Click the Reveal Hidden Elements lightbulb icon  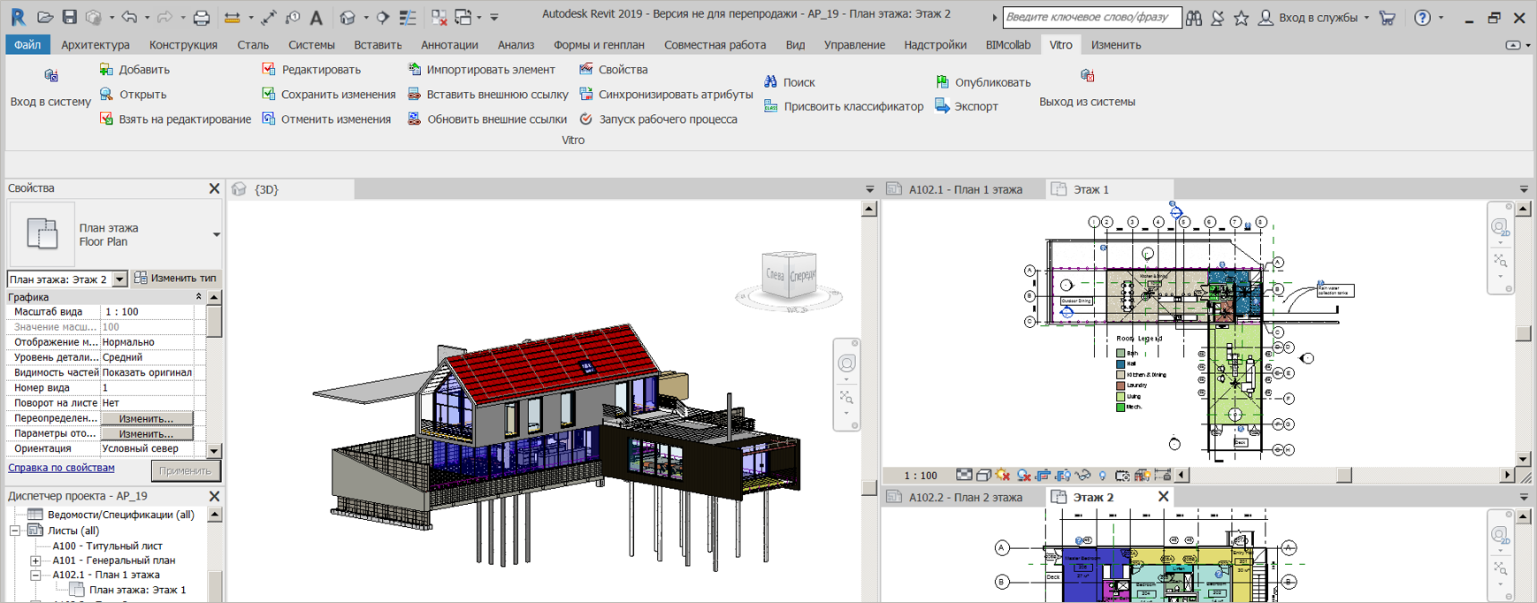(1102, 475)
